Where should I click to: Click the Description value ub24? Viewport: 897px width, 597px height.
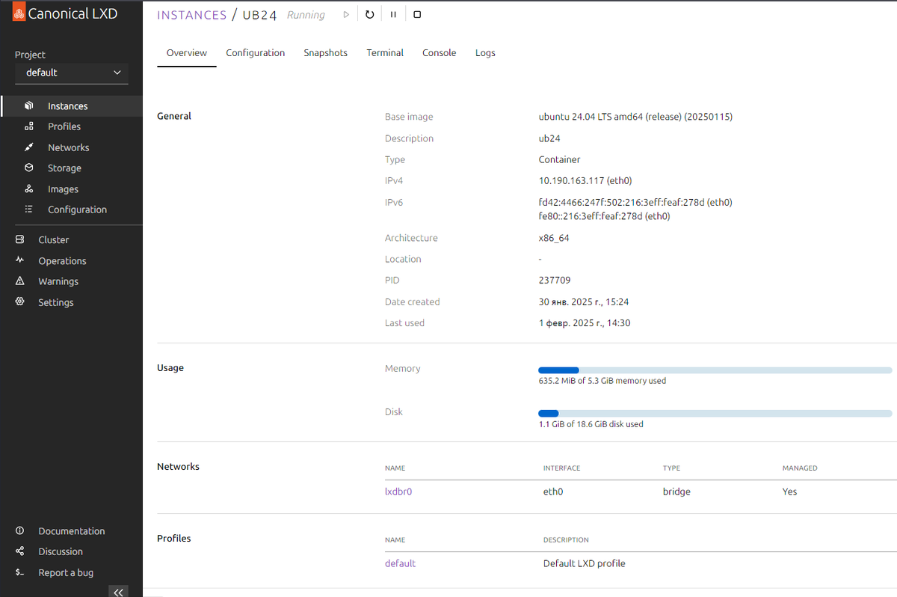pos(549,138)
